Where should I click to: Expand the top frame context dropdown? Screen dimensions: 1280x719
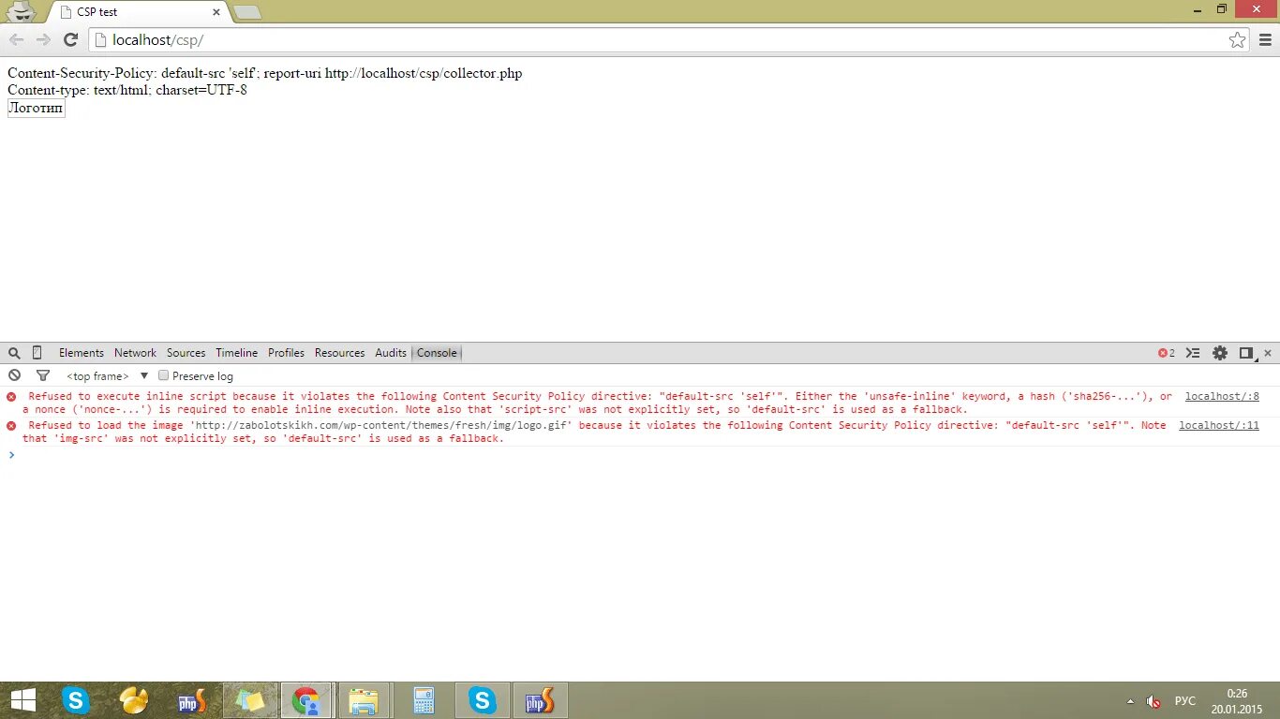coord(108,375)
